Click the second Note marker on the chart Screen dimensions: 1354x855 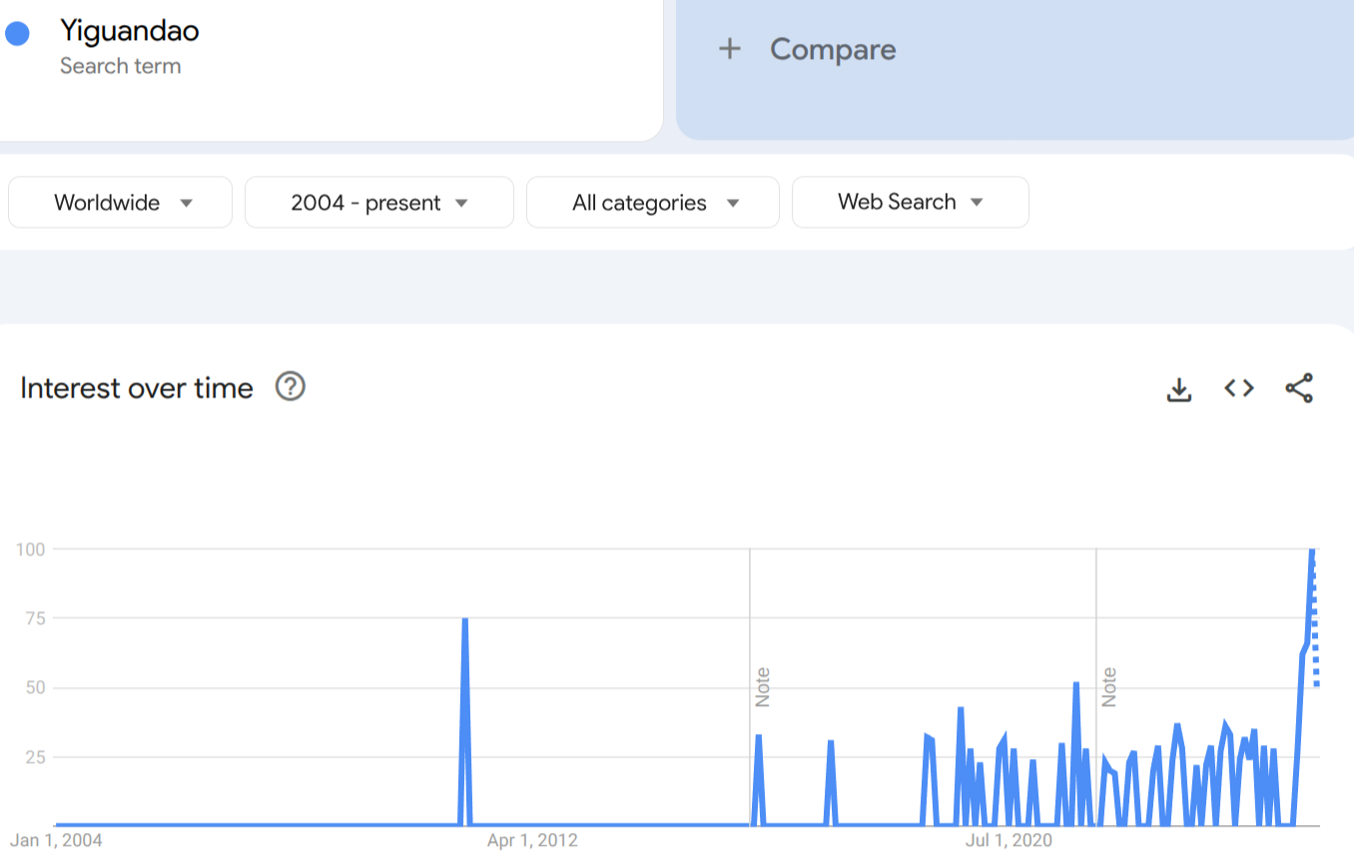coord(1108,687)
